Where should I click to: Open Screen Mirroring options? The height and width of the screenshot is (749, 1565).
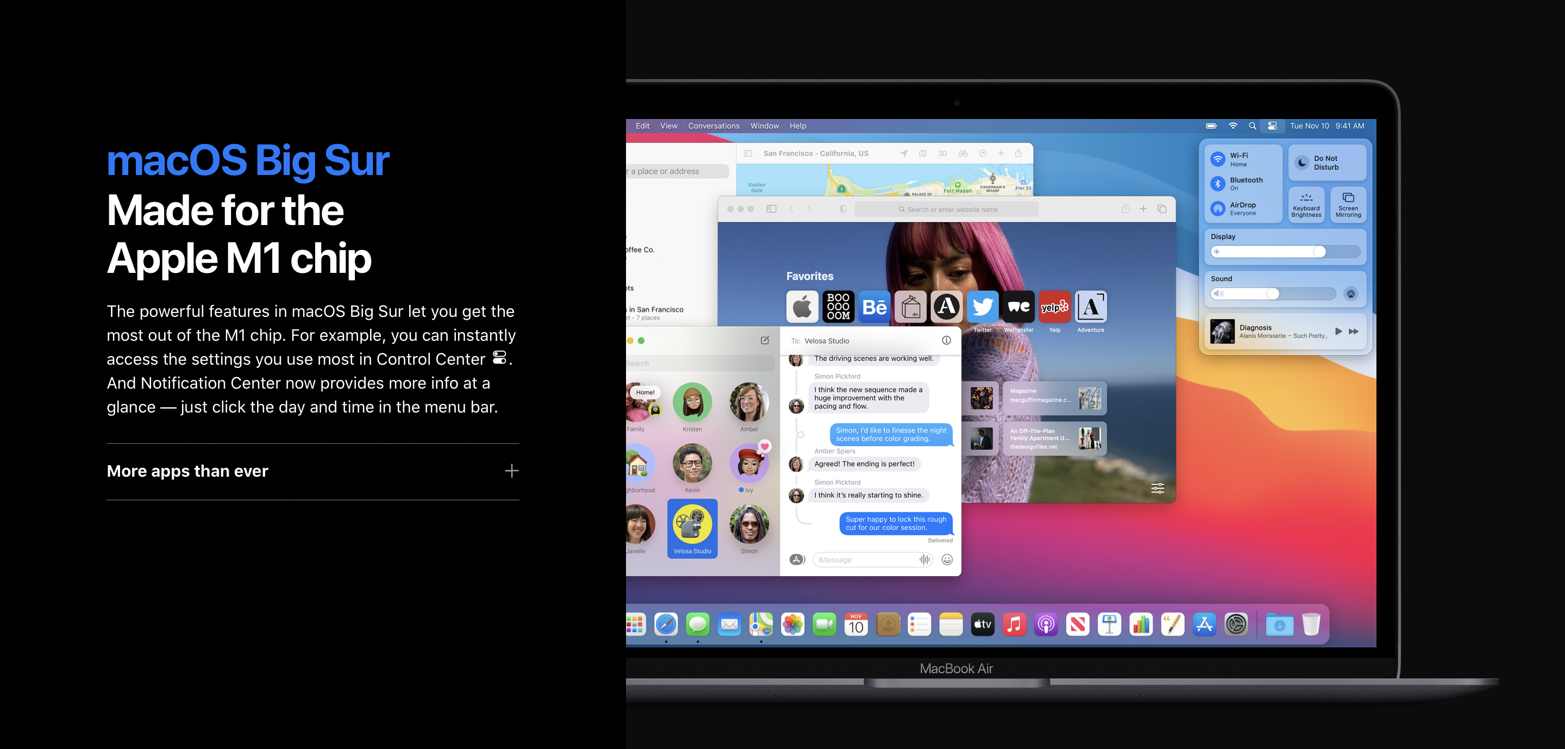tap(1348, 205)
